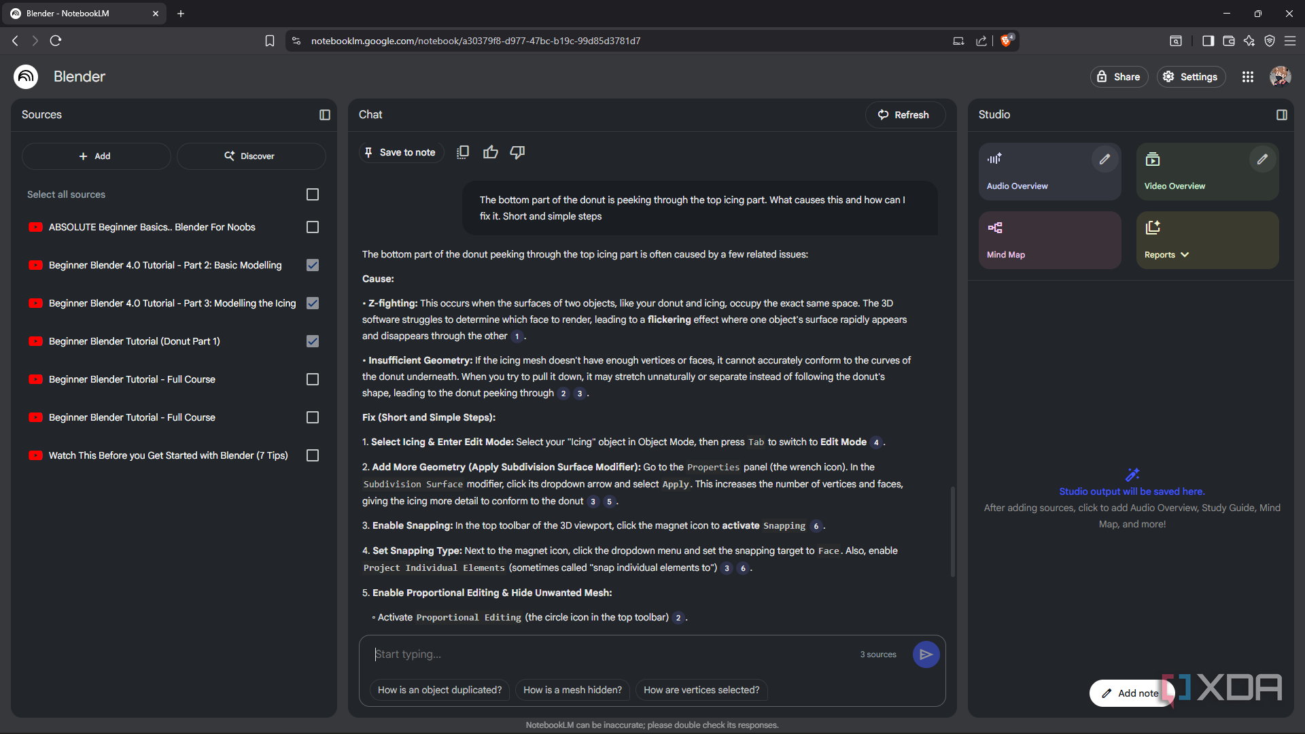
Task: Give the response a thumbs up
Action: (x=491, y=152)
